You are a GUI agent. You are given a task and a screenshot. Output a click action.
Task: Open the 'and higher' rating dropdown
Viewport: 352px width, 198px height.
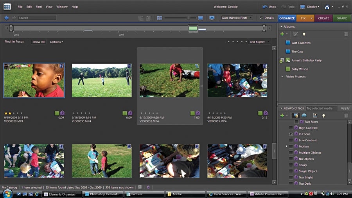(x=260, y=42)
